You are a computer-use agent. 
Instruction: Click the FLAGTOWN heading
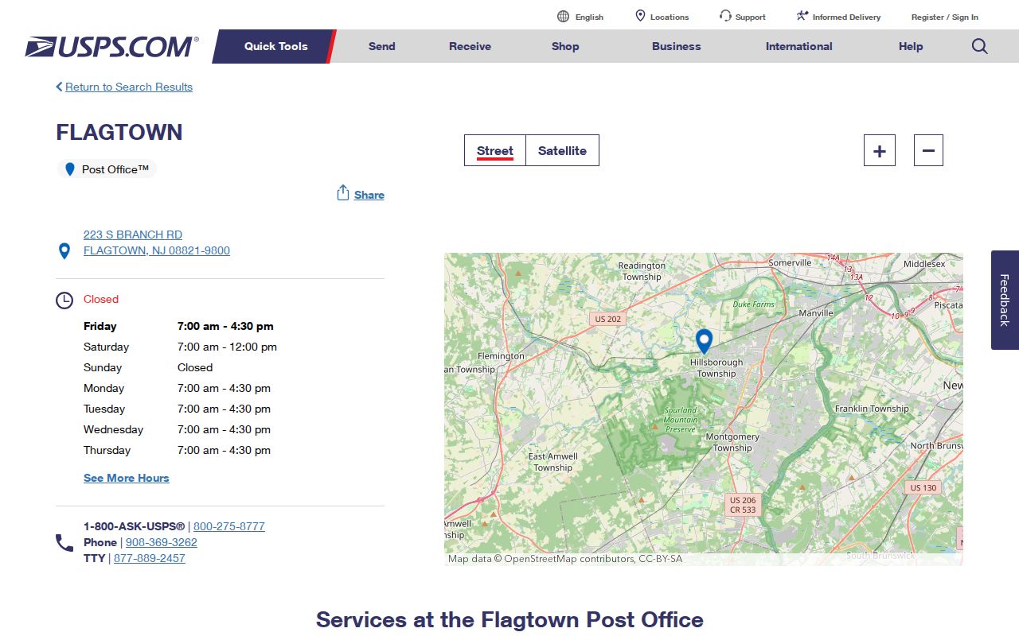click(x=119, y=132)
